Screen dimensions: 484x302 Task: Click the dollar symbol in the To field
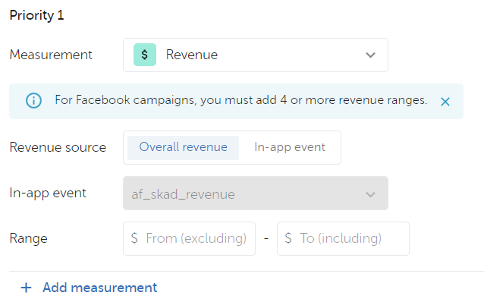click(288, 238)
